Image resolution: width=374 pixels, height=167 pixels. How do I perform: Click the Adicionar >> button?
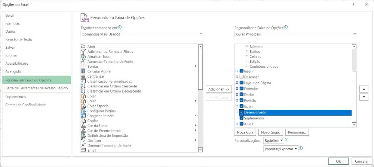click(x=219, y=89)
